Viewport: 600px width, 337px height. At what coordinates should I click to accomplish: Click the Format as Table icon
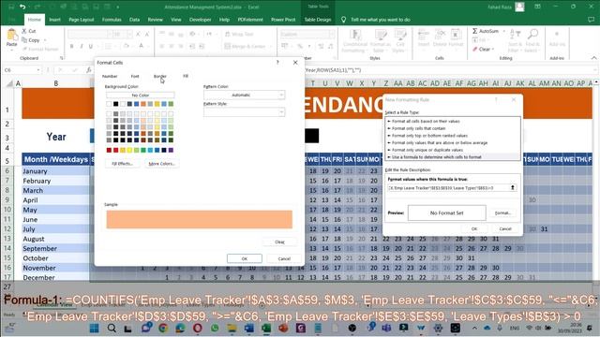(380, 35)
